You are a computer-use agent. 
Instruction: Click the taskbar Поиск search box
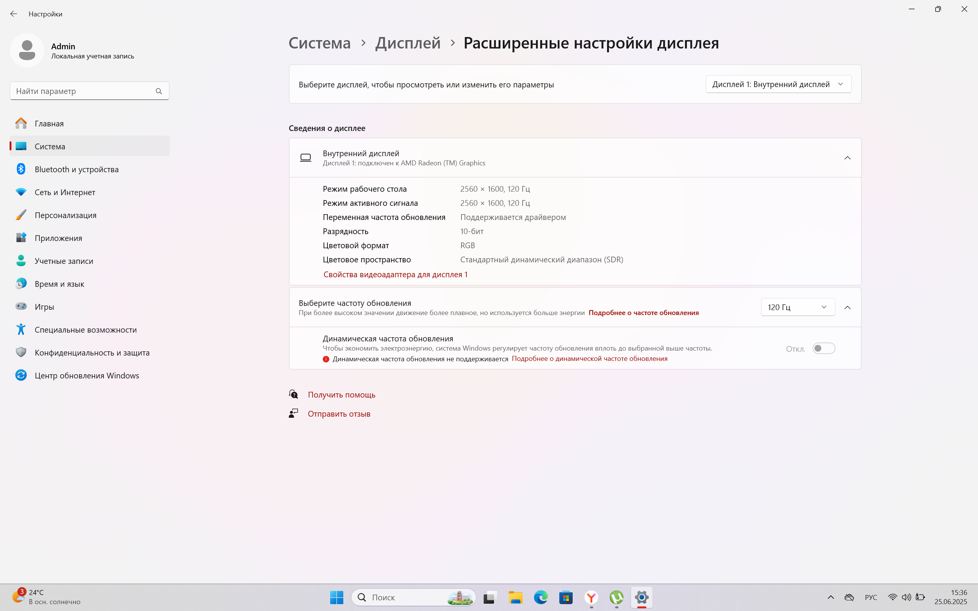[x=413, y=597]
